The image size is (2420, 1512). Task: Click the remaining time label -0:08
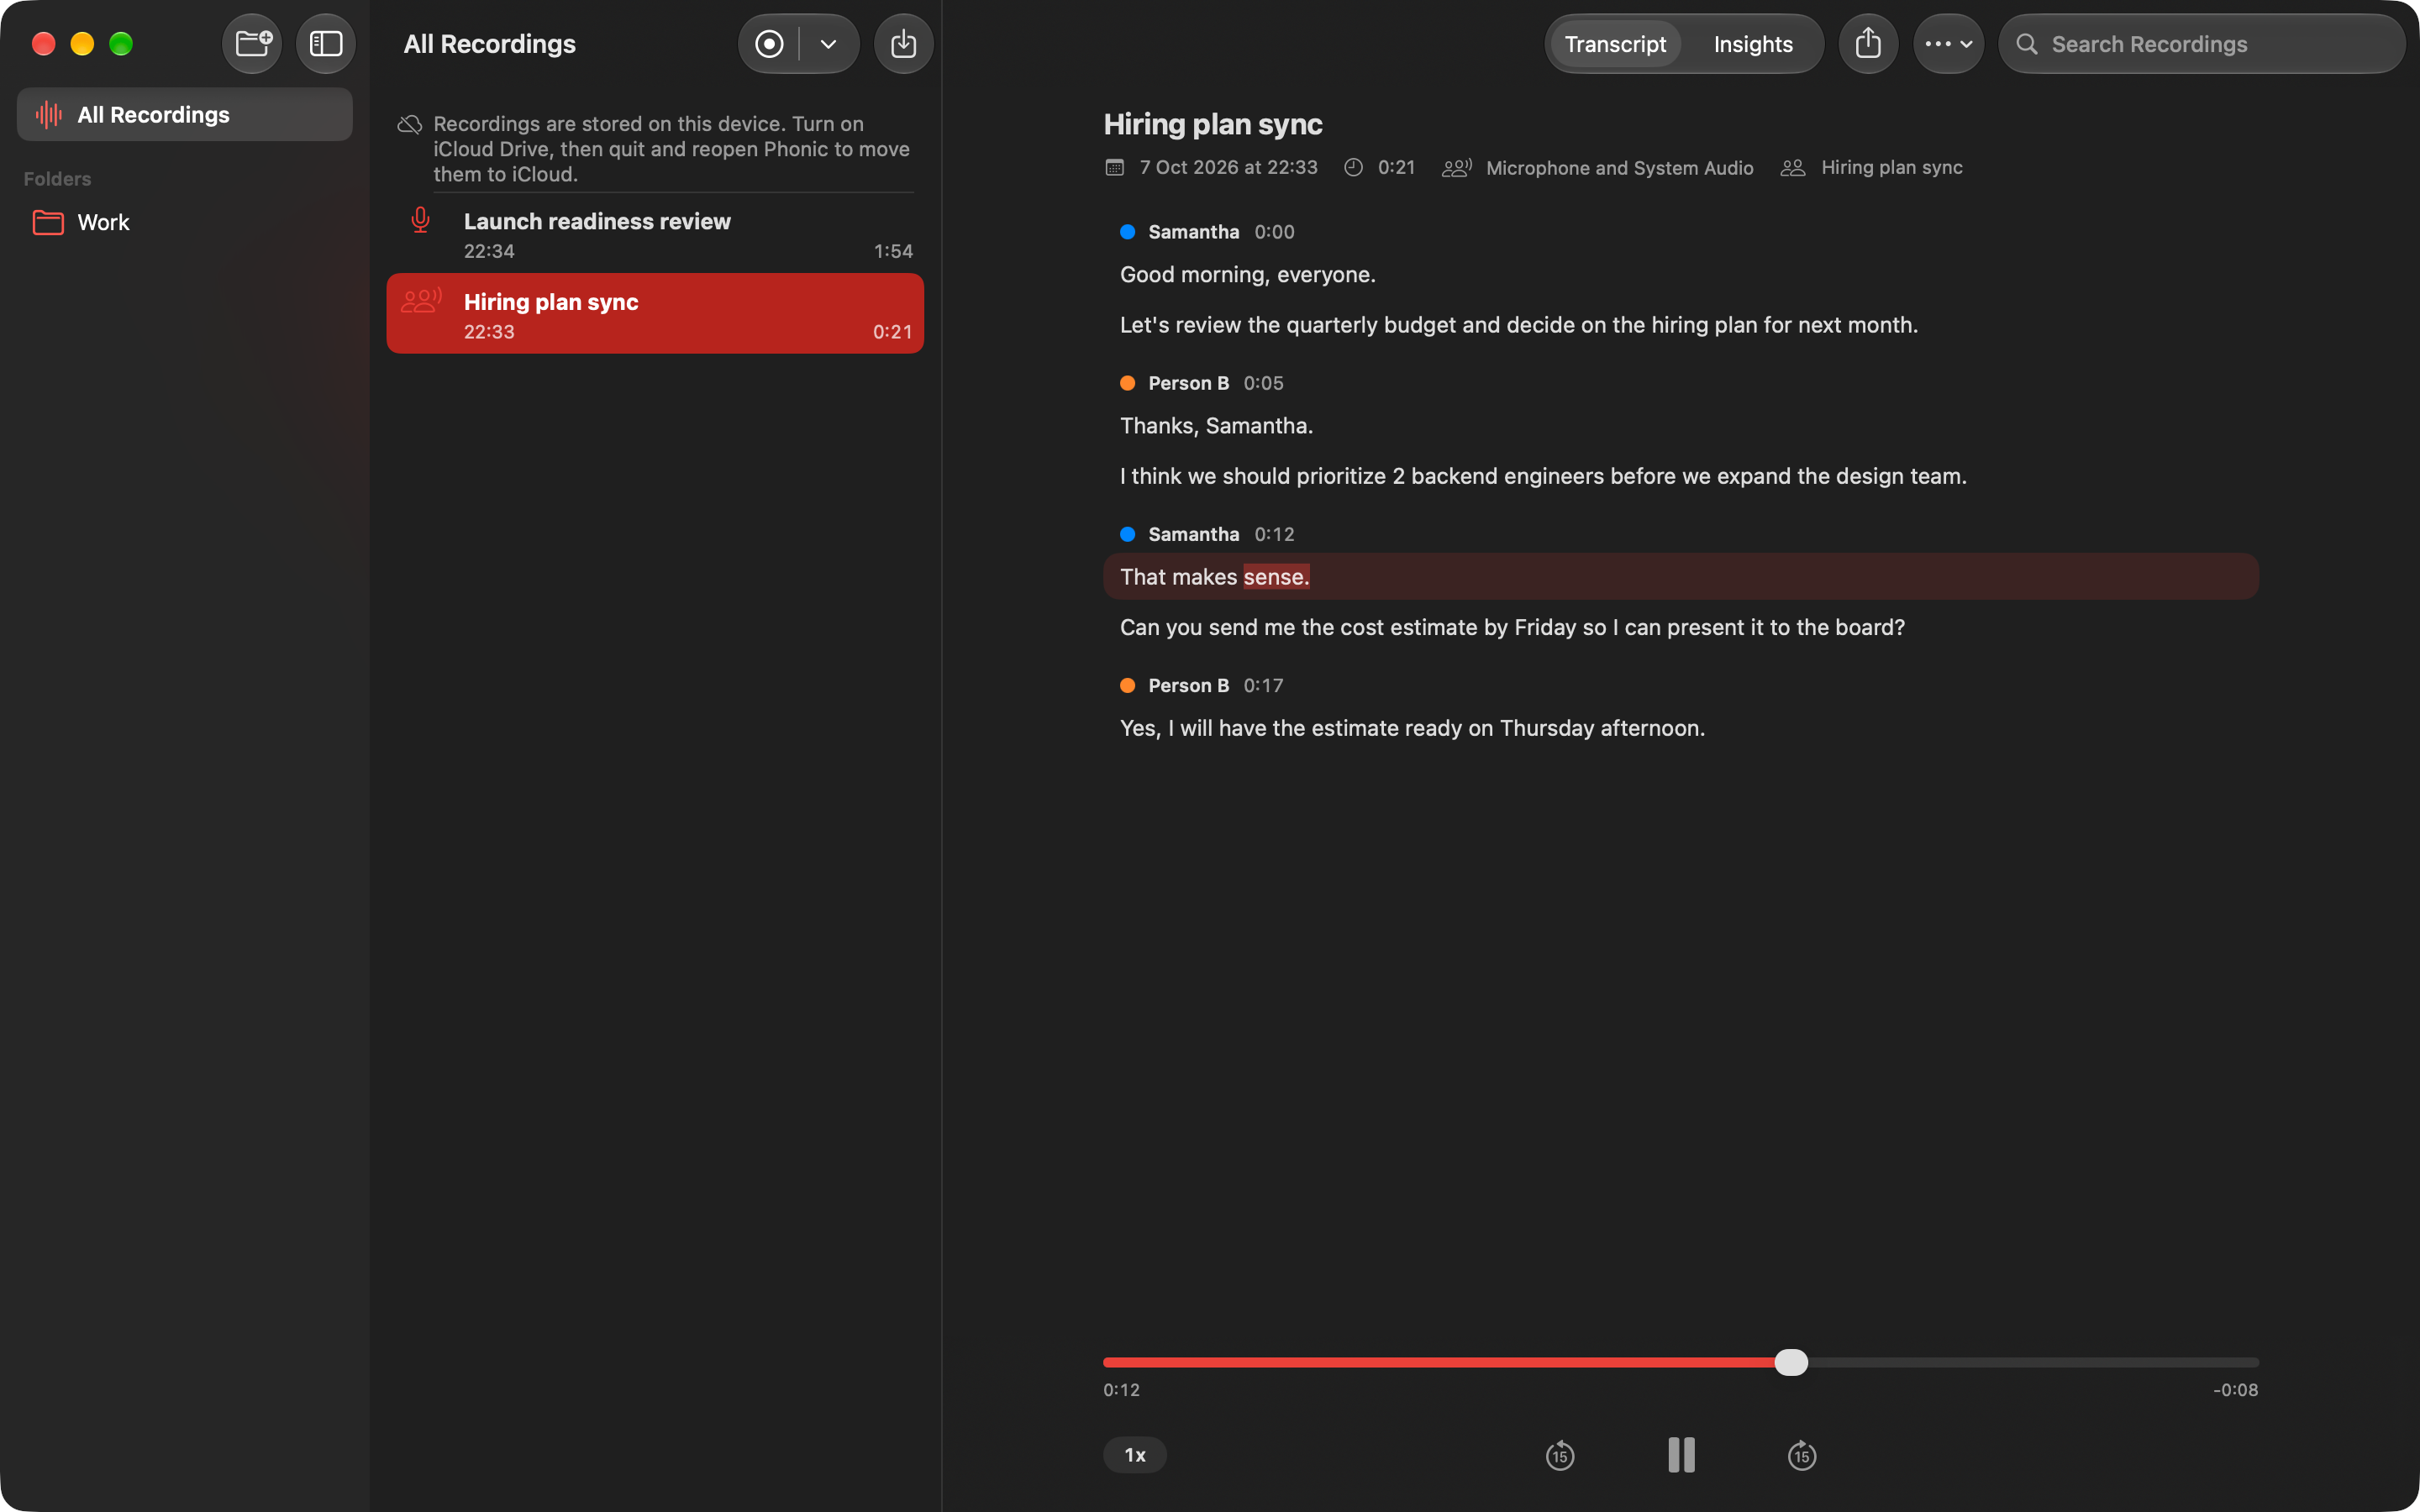pos(2235,1390)
